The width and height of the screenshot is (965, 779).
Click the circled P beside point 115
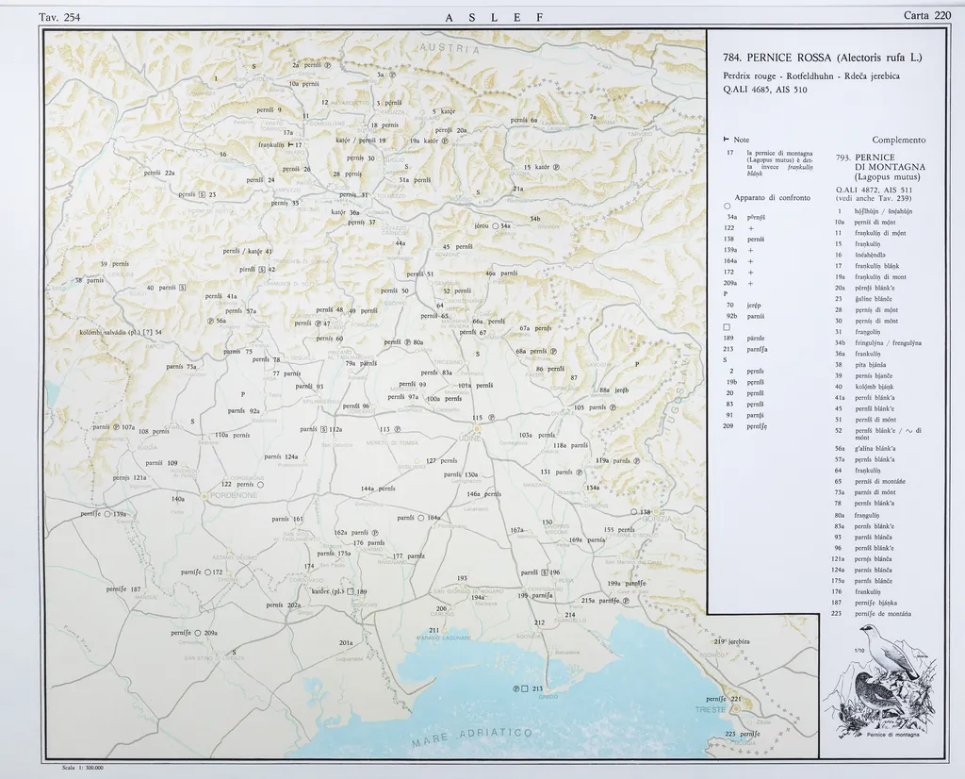[491, 418]
